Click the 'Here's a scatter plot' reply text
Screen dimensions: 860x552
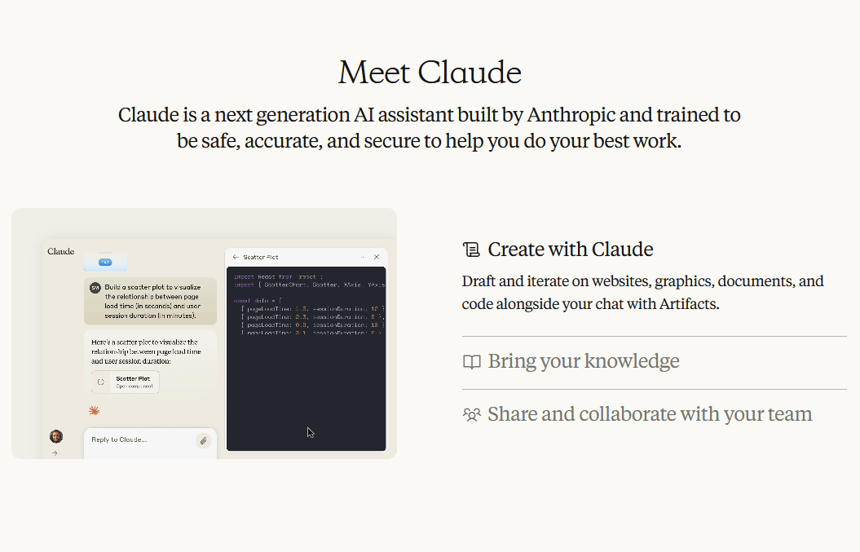point(147,351)
